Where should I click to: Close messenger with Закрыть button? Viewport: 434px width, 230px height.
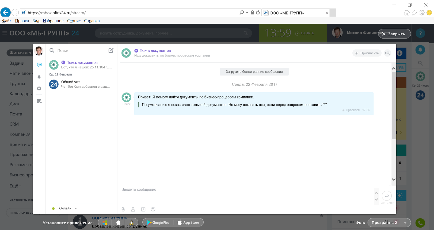pyautogui.click(x=394, y=34)
